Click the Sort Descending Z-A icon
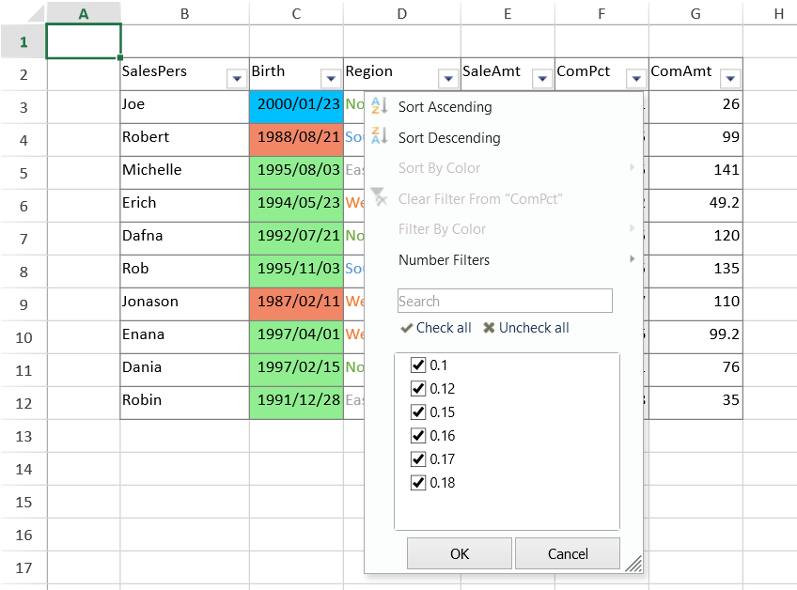 pyautogui.click(x=380, y=137)
